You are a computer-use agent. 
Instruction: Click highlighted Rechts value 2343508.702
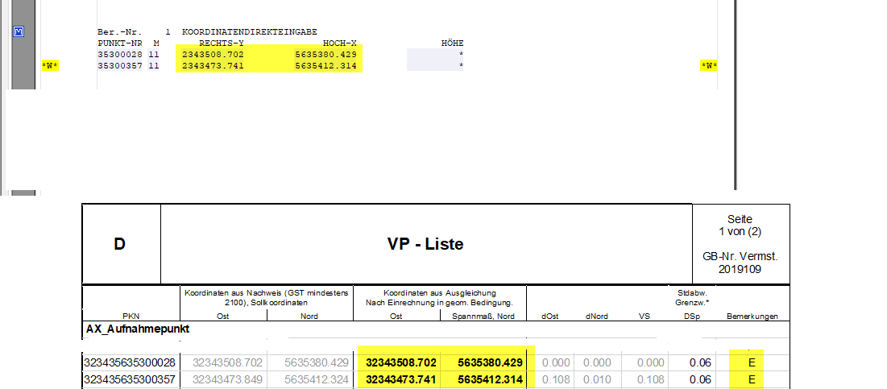[x=213, y=55]
